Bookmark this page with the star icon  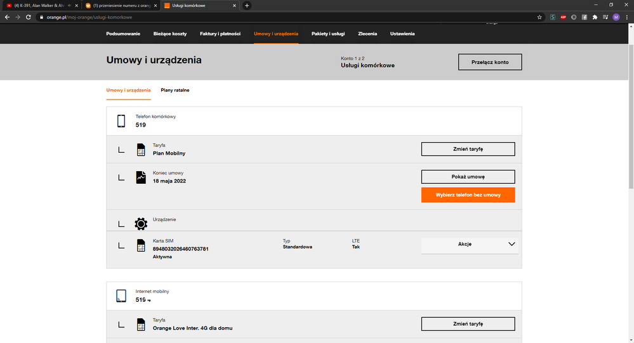pos(539,17)
